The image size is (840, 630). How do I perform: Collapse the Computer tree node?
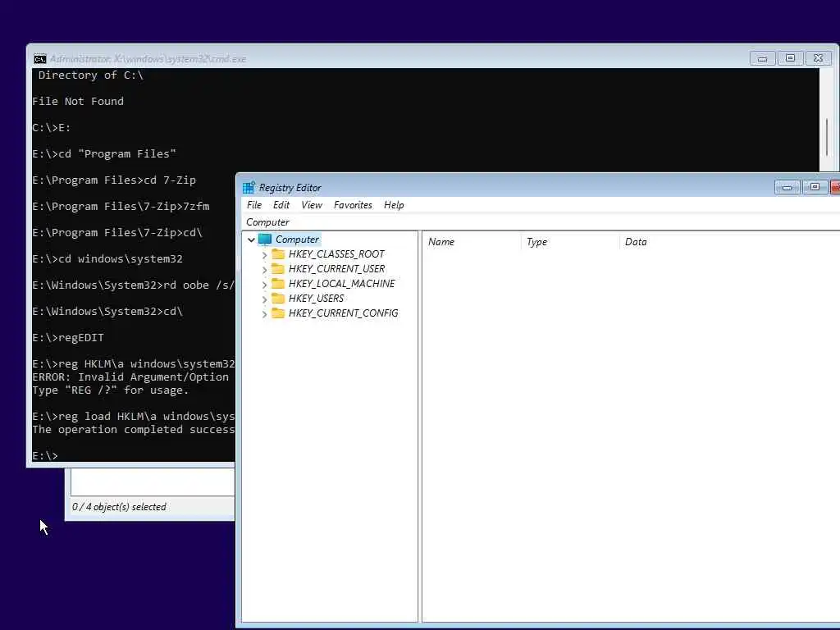(251, 240)
